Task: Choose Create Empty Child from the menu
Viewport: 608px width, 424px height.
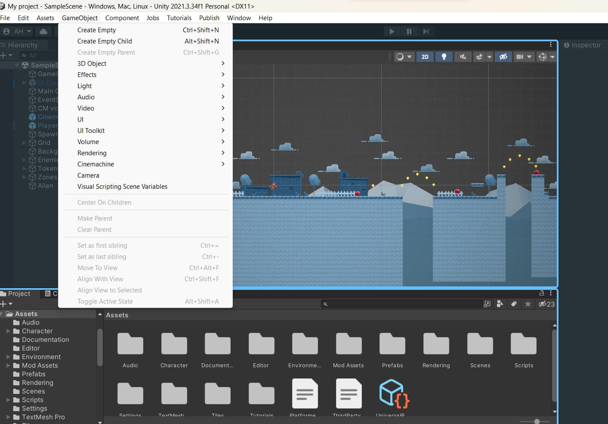Action: point(105,41)
